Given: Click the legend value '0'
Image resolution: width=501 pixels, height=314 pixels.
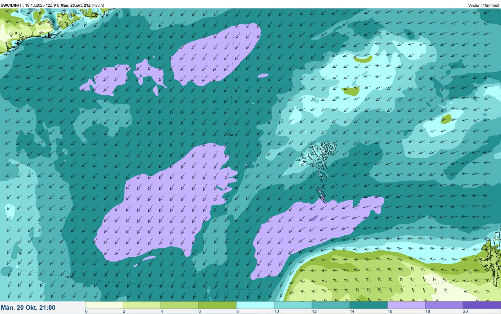Looking at the screenshot, I should point(86,311).
